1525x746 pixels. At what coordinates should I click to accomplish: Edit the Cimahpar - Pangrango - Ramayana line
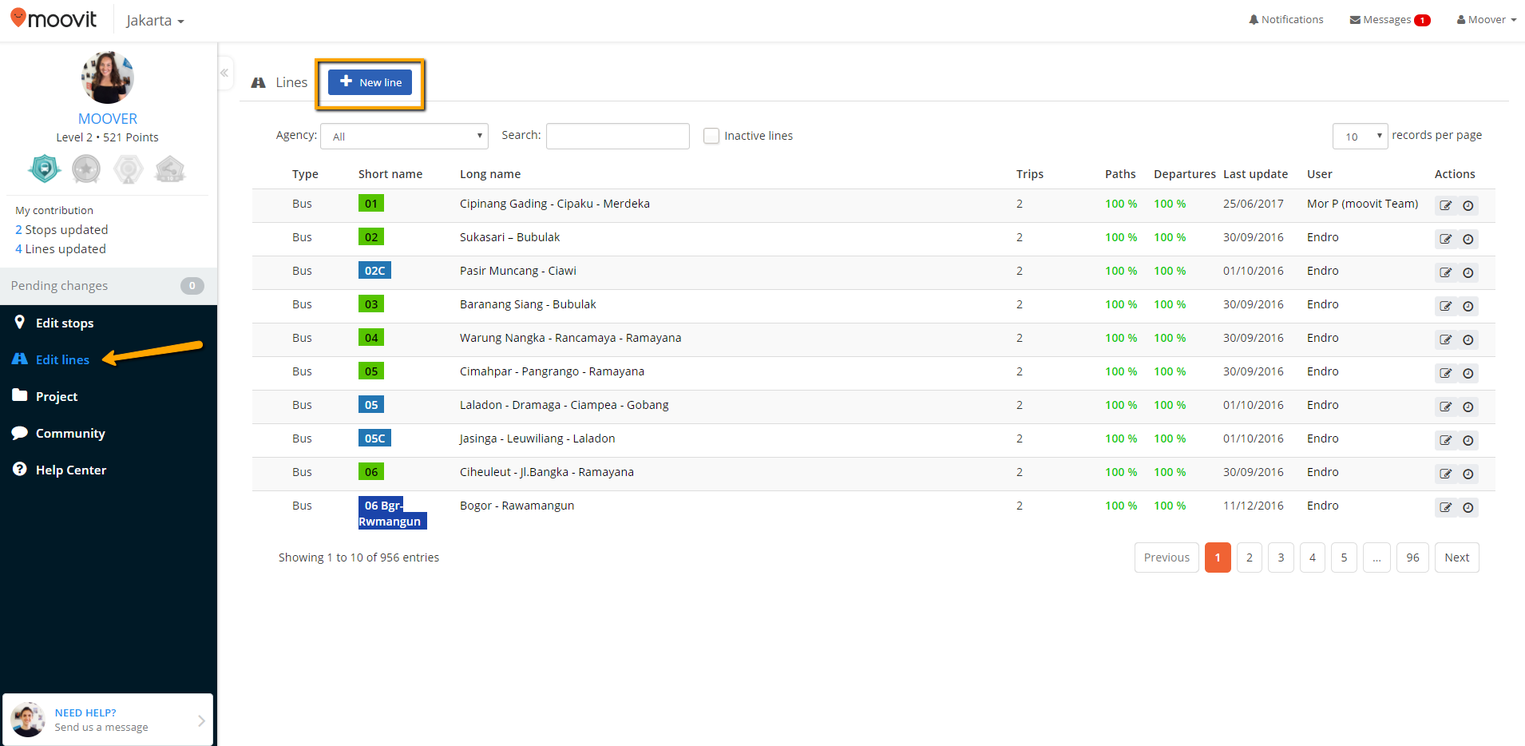[1445, 373]
